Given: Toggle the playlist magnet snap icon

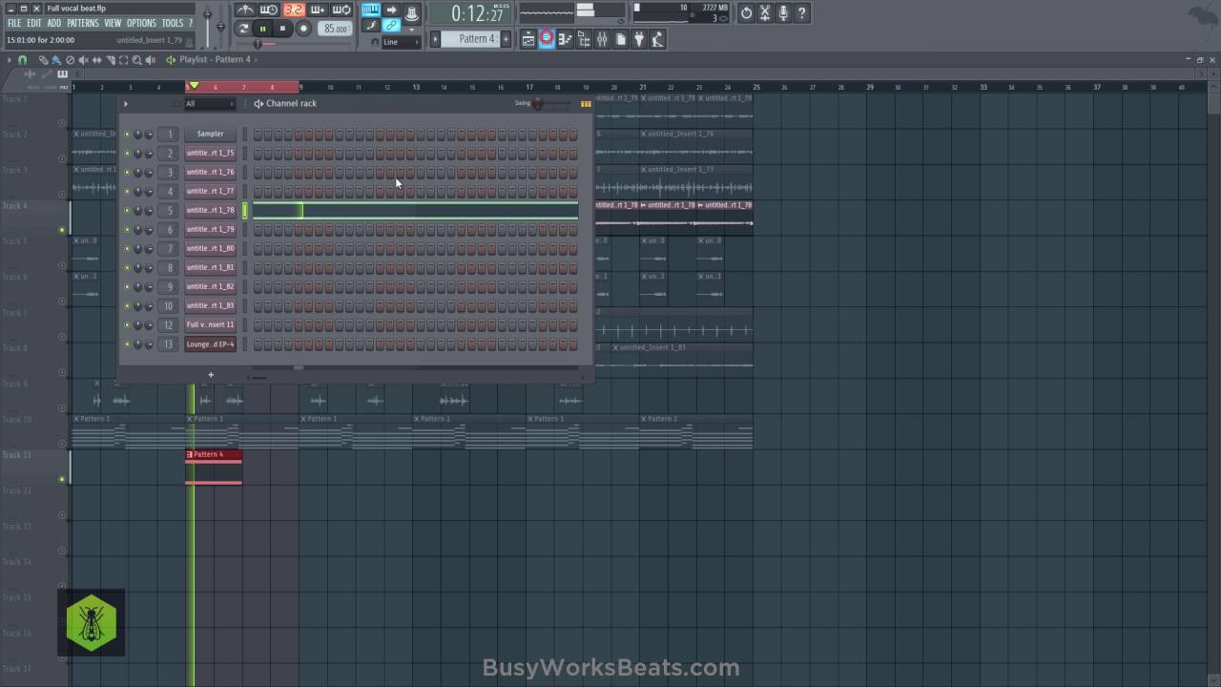Looking at the screenshot, I should (x=23, y=59).
